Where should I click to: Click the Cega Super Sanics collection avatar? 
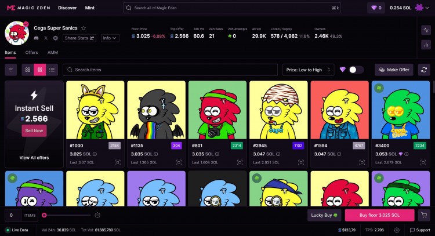click(x=17, y=33)
